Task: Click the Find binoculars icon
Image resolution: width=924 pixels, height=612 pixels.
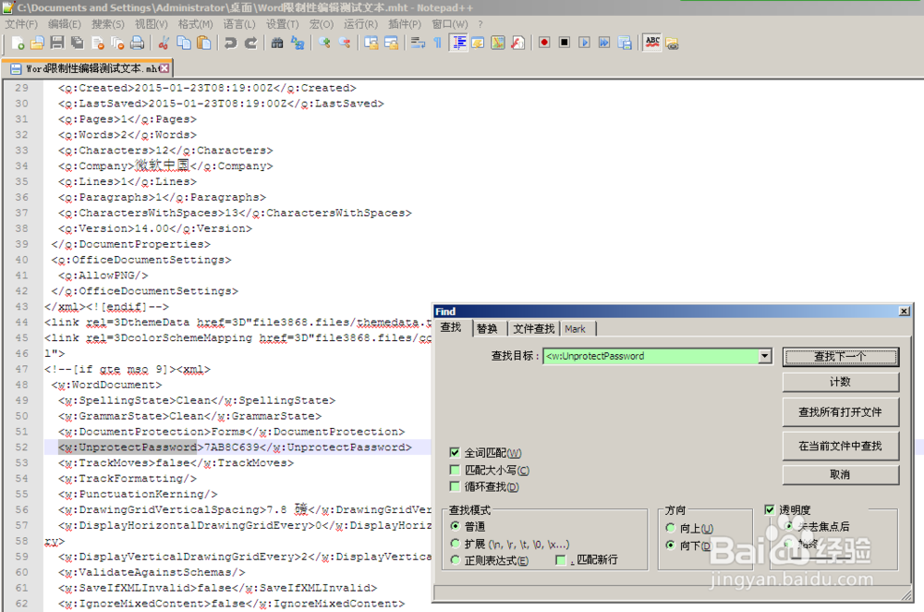Action: click(x=277, y=43)
